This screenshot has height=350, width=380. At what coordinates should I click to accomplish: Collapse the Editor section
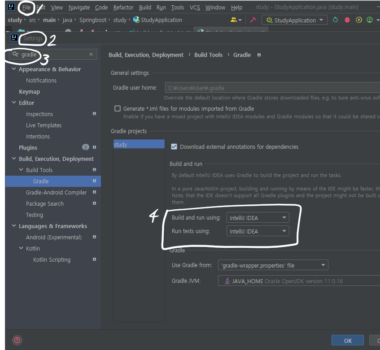pos(14,103)
